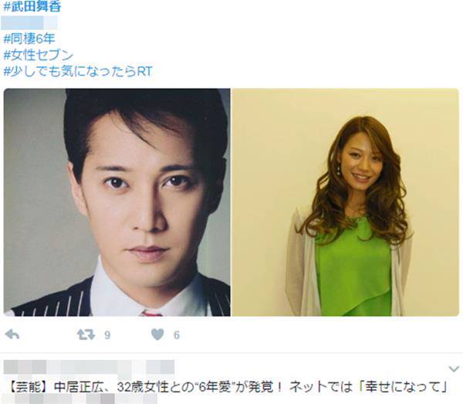The image size is (463, 404).
Task: View the left photo of man in suit
Action: pos(117,202)
